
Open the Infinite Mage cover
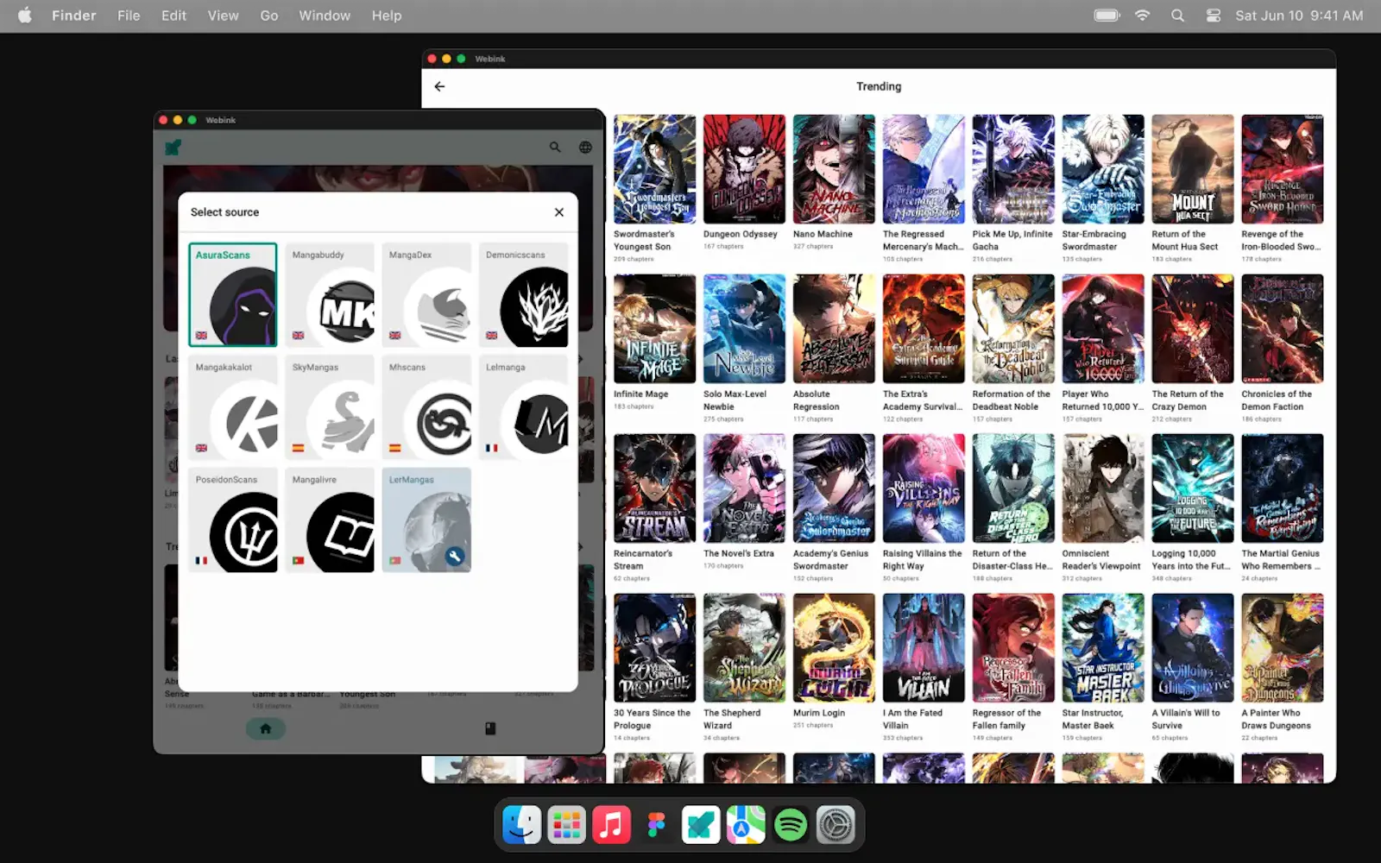coord(654,329)
